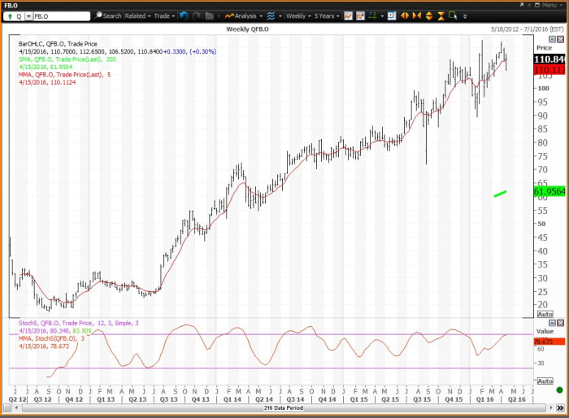Click the blue undo arrow
Image resolution: width=569 pixels, height=418 pixels.
(x=184, y=15)
